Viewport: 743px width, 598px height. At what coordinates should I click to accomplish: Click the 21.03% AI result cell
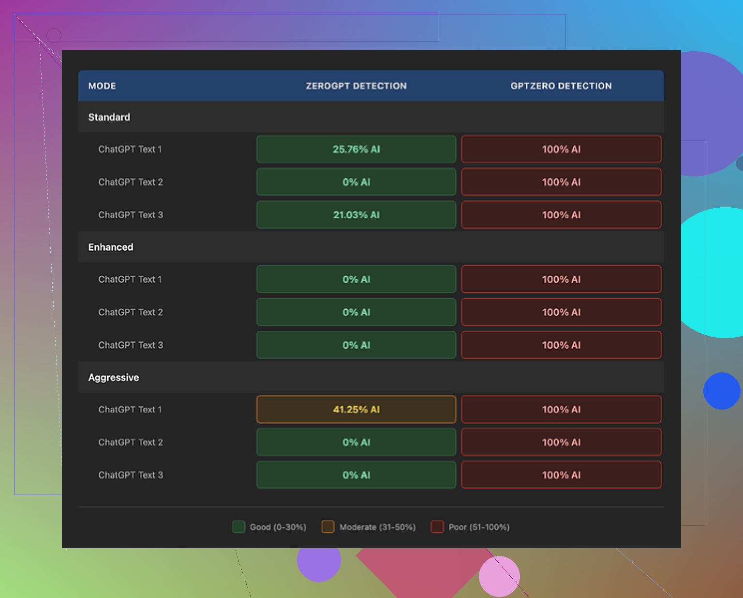coord(356,215)
